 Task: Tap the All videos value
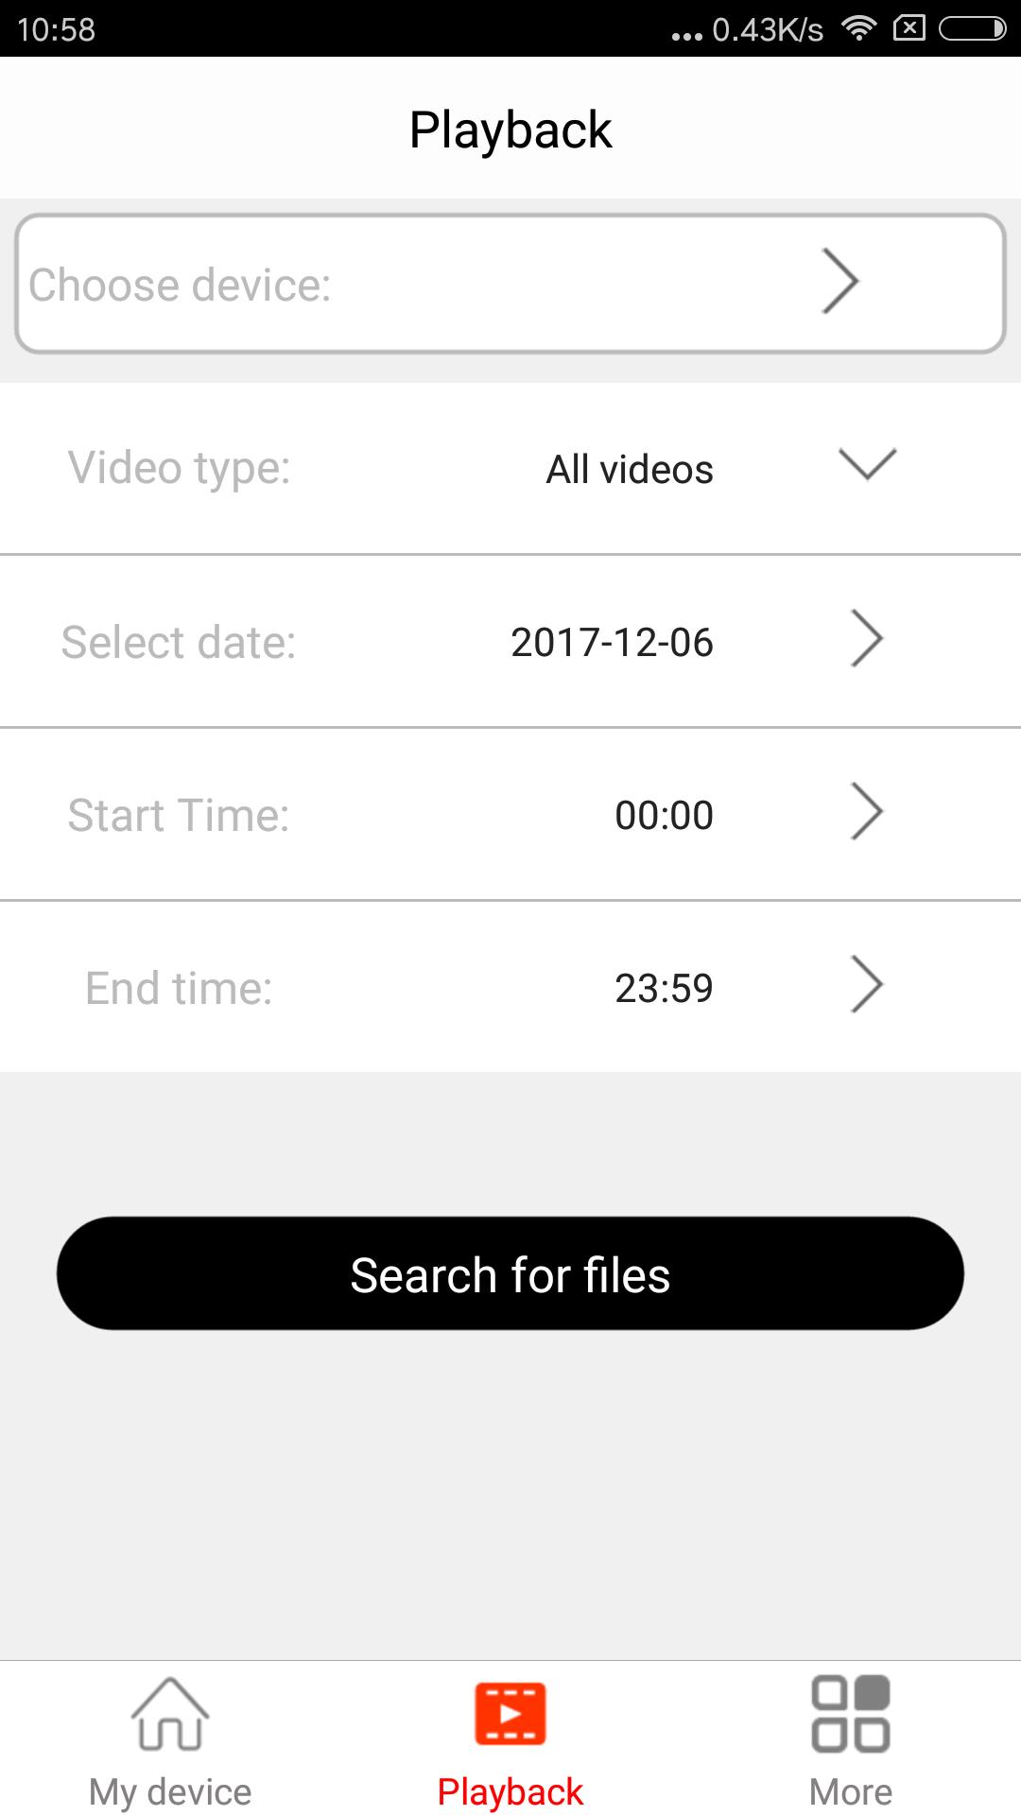pos(630,469)
